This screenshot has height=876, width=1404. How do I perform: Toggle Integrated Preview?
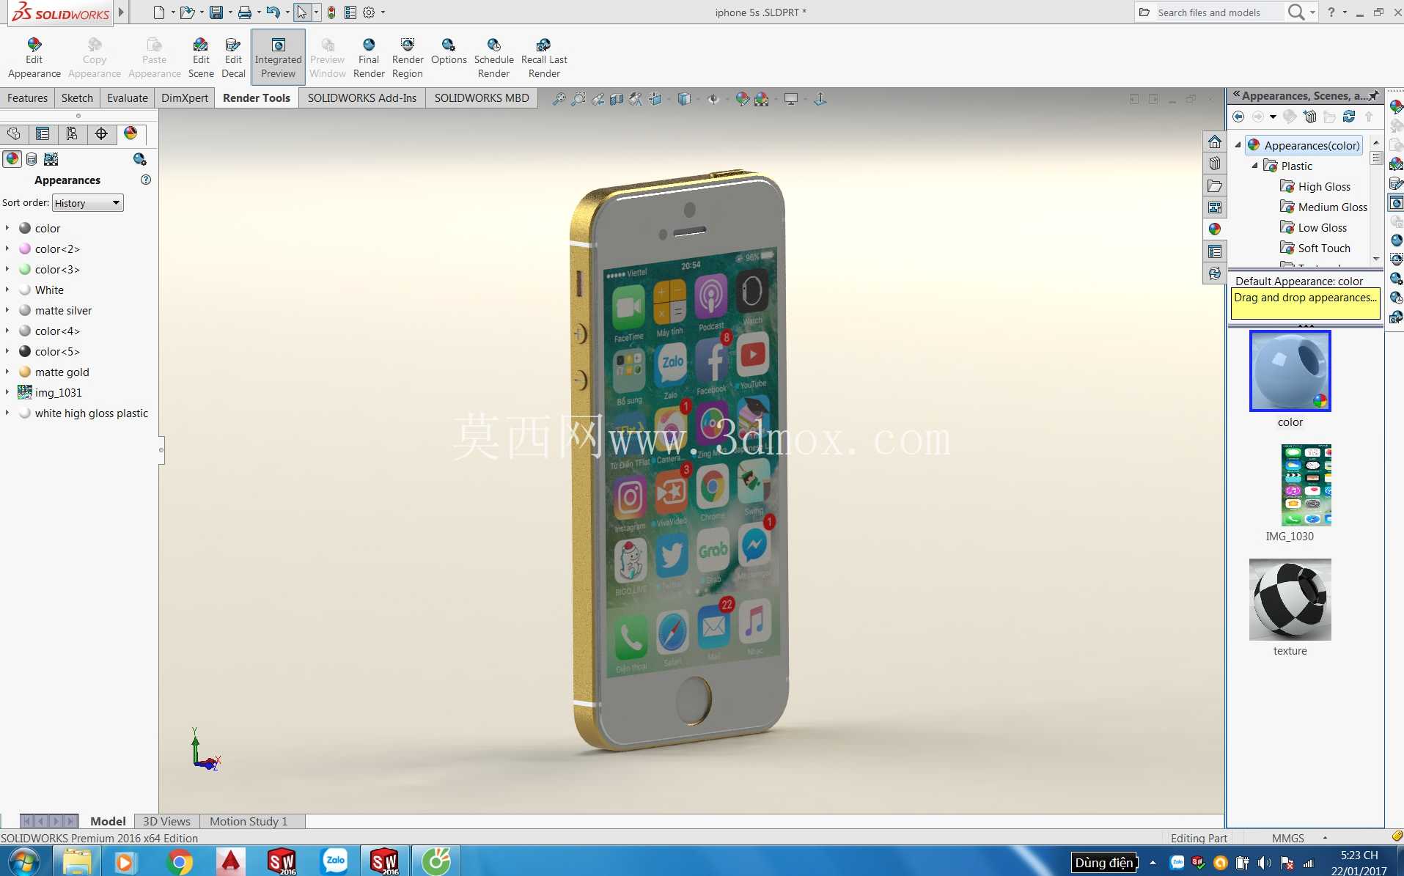click(x=278, y=57)
